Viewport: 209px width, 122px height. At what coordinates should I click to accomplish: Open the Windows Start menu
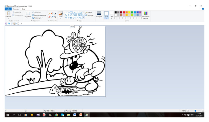point(7,115)
